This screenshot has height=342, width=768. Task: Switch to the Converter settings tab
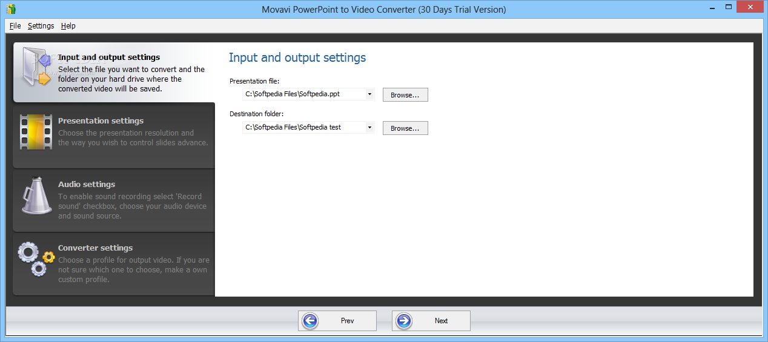(x=114, y=264)
